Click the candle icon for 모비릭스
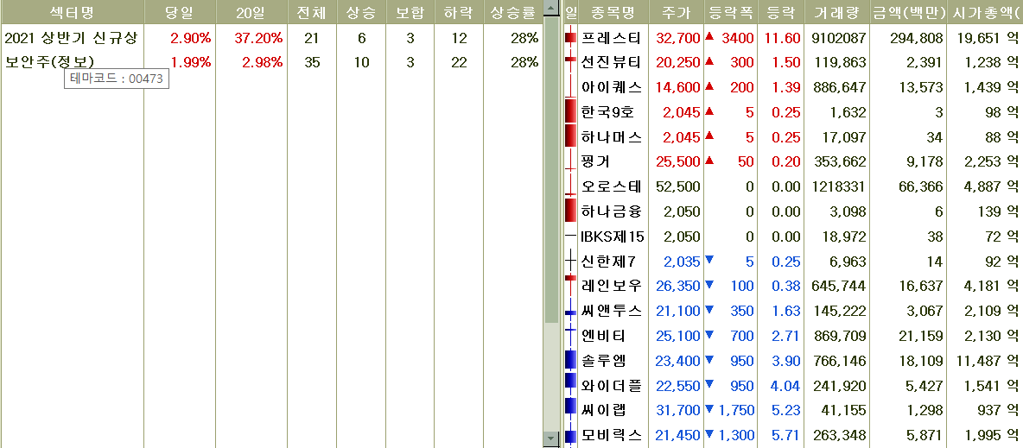The image size is (1023, 448). 571,435
